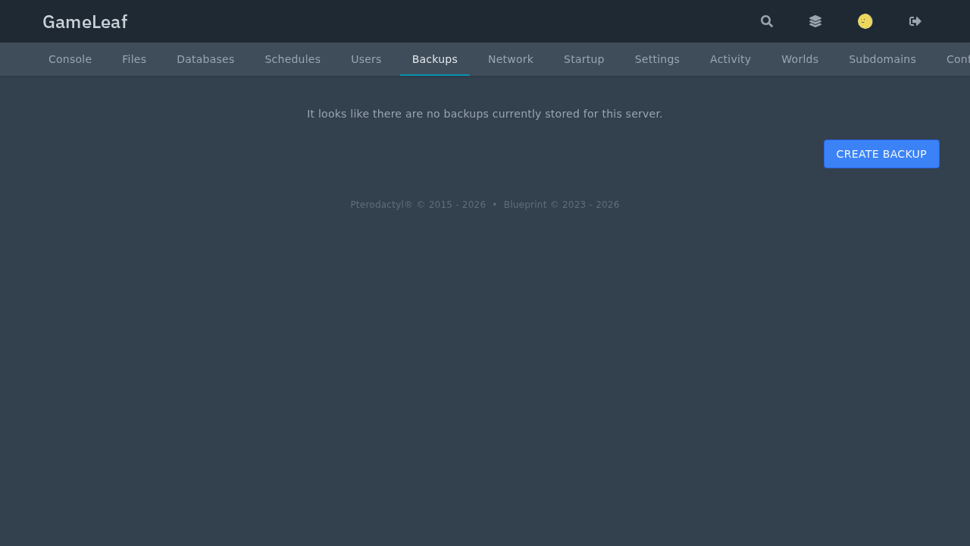The width and height of the screenshot is (970, 546).
Task: Go to the Settings tab
Action: pos(657,59)
